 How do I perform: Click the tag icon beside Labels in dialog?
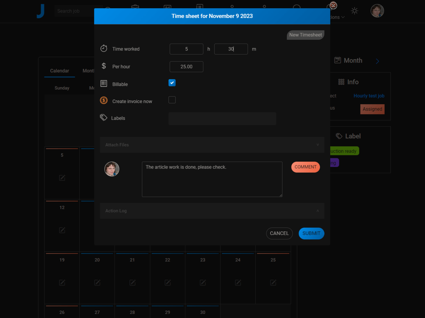104,117
